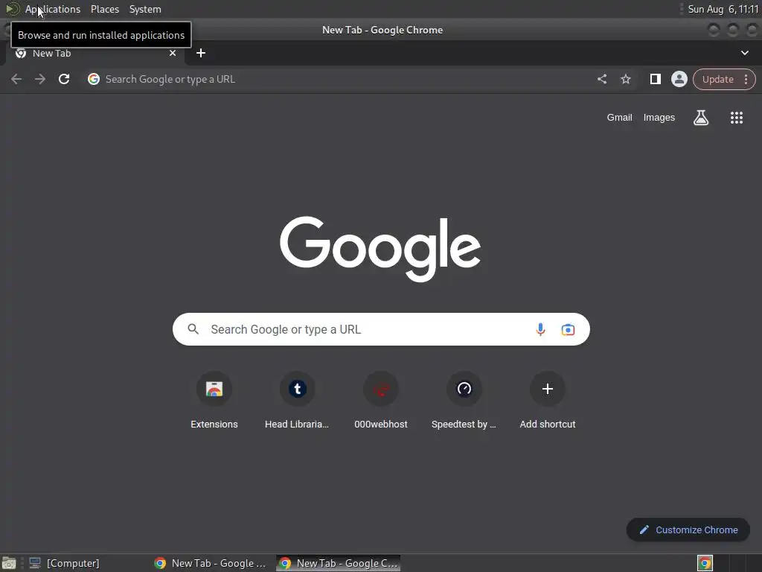Viewport: 762px width, 572px height.
Task: Select the New Tab tab
Action: point(95,53)
